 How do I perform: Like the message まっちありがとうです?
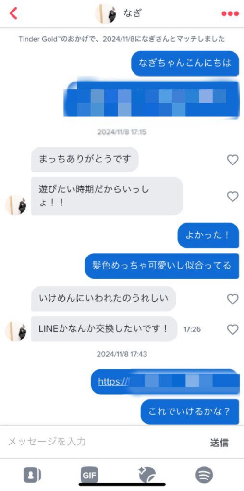[x=232, y=160]
